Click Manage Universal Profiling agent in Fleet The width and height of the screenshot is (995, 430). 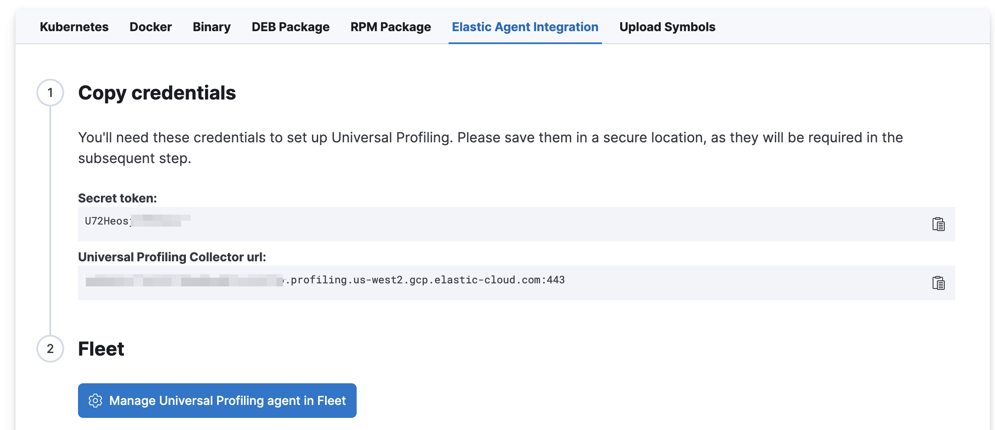pyautogui.click(x=217, y=401)
